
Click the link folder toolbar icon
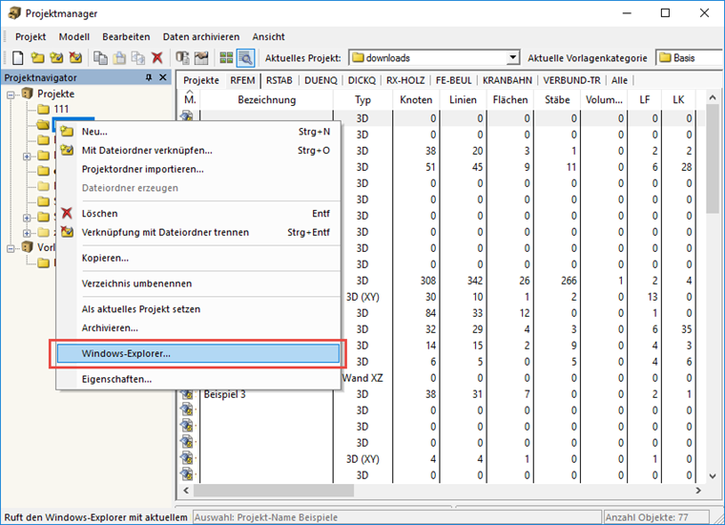[x=56, y=58]
